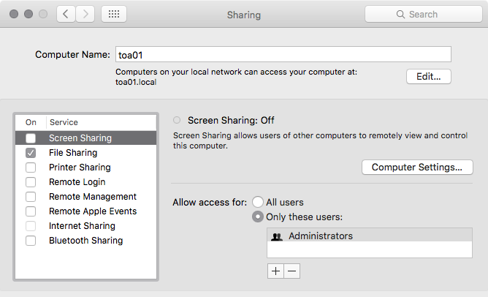
Task: Click the toa01.local hostname text
Action: click(136, 82)
